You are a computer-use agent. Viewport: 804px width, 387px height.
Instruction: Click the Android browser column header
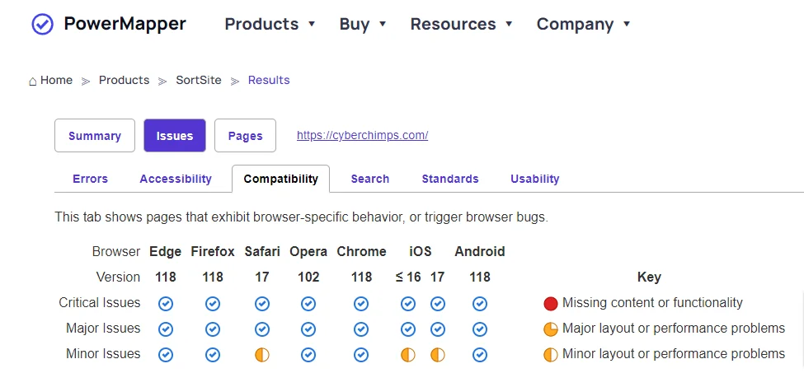[480, 252]
